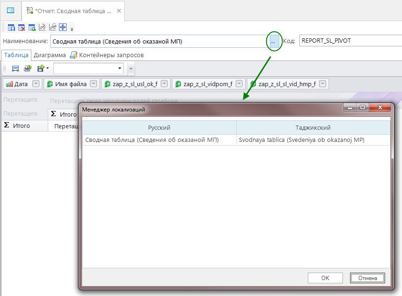Open the filter dropdown on zap_z_sl_vidpom_f
This screenshot has width=402, height=296.
click(239, 84)
